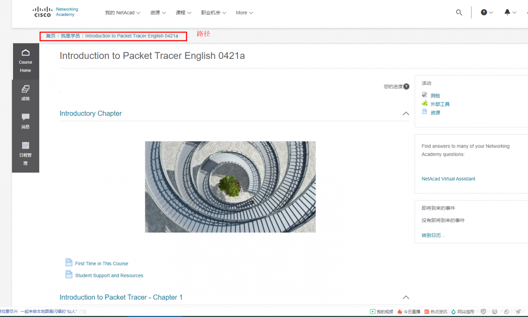Click 转到日历 go to calendar link
528x317 pixels.
433,235
